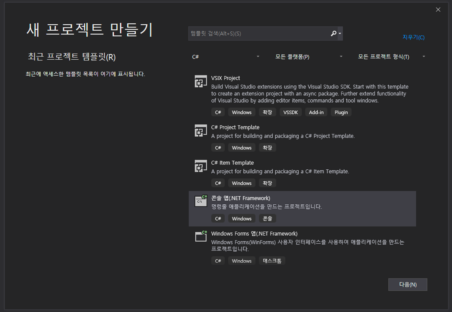
Task: Click the search magnifier icon
Action: 333,33
